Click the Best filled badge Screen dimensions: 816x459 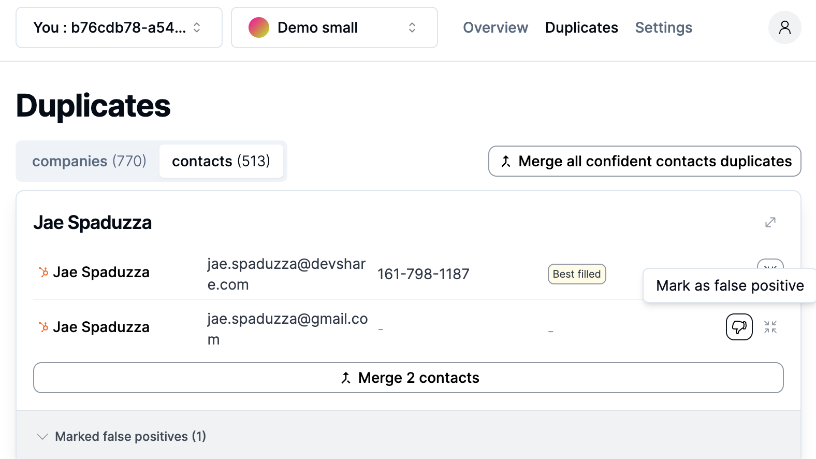[x=576, y=274]
